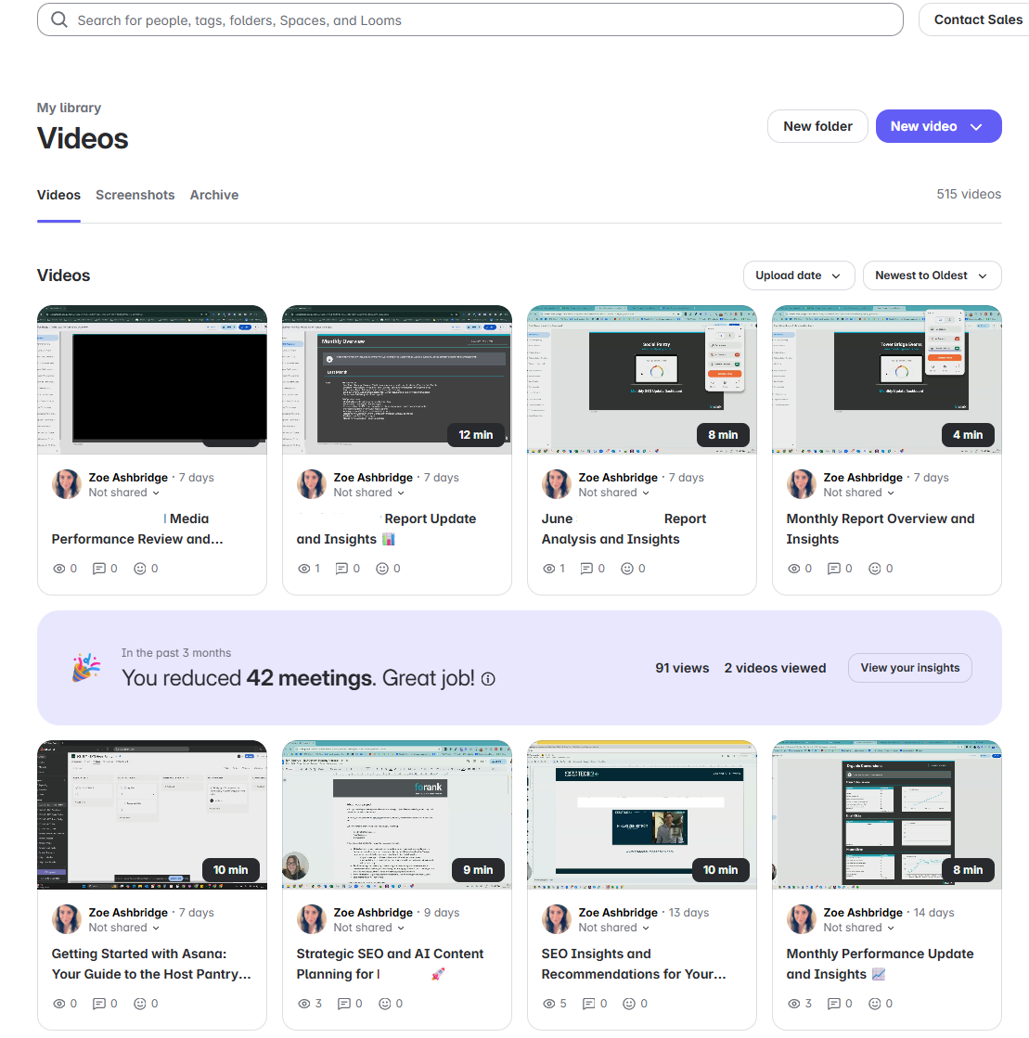Click the views eye icon on SEO Insights video

click(x=548, y=1004)
